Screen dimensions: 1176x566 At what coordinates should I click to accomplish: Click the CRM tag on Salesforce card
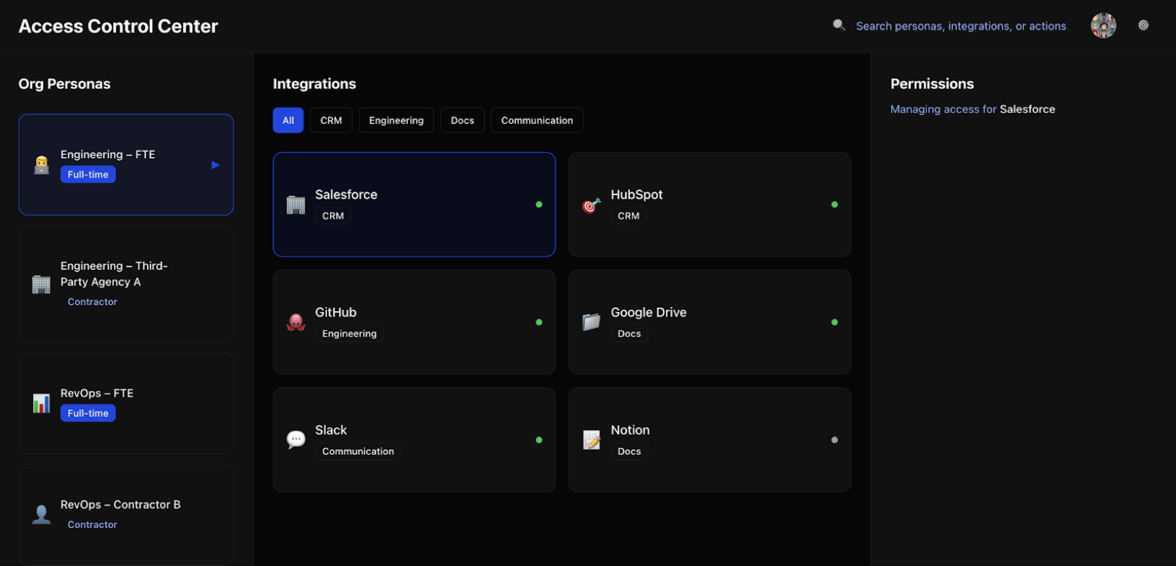333,216
